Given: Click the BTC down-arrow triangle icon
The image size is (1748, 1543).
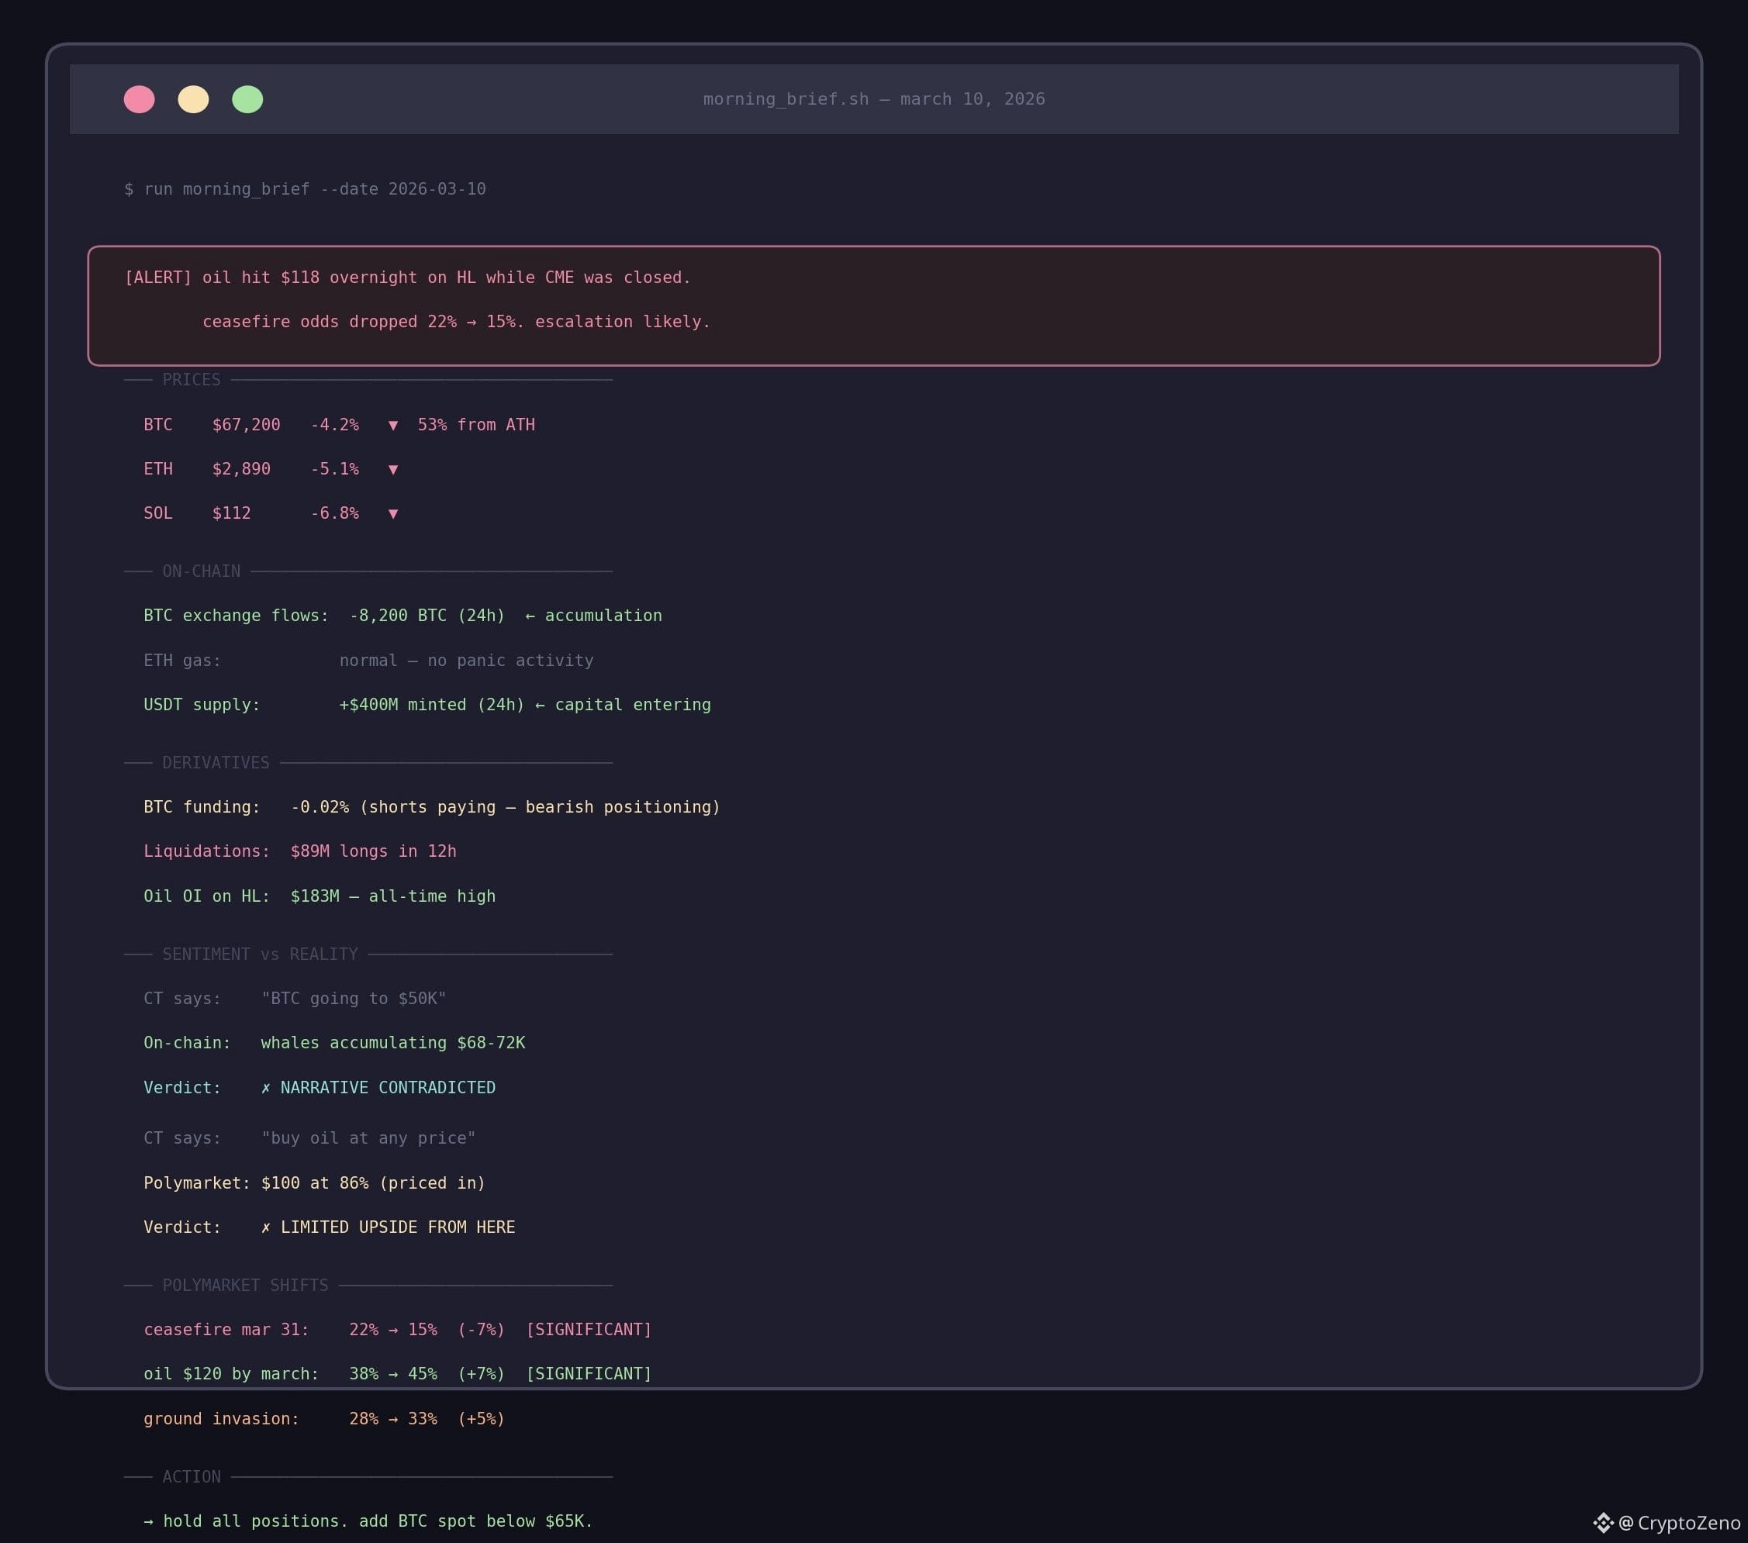Looking at the screenshot, I should coord(393,425).
